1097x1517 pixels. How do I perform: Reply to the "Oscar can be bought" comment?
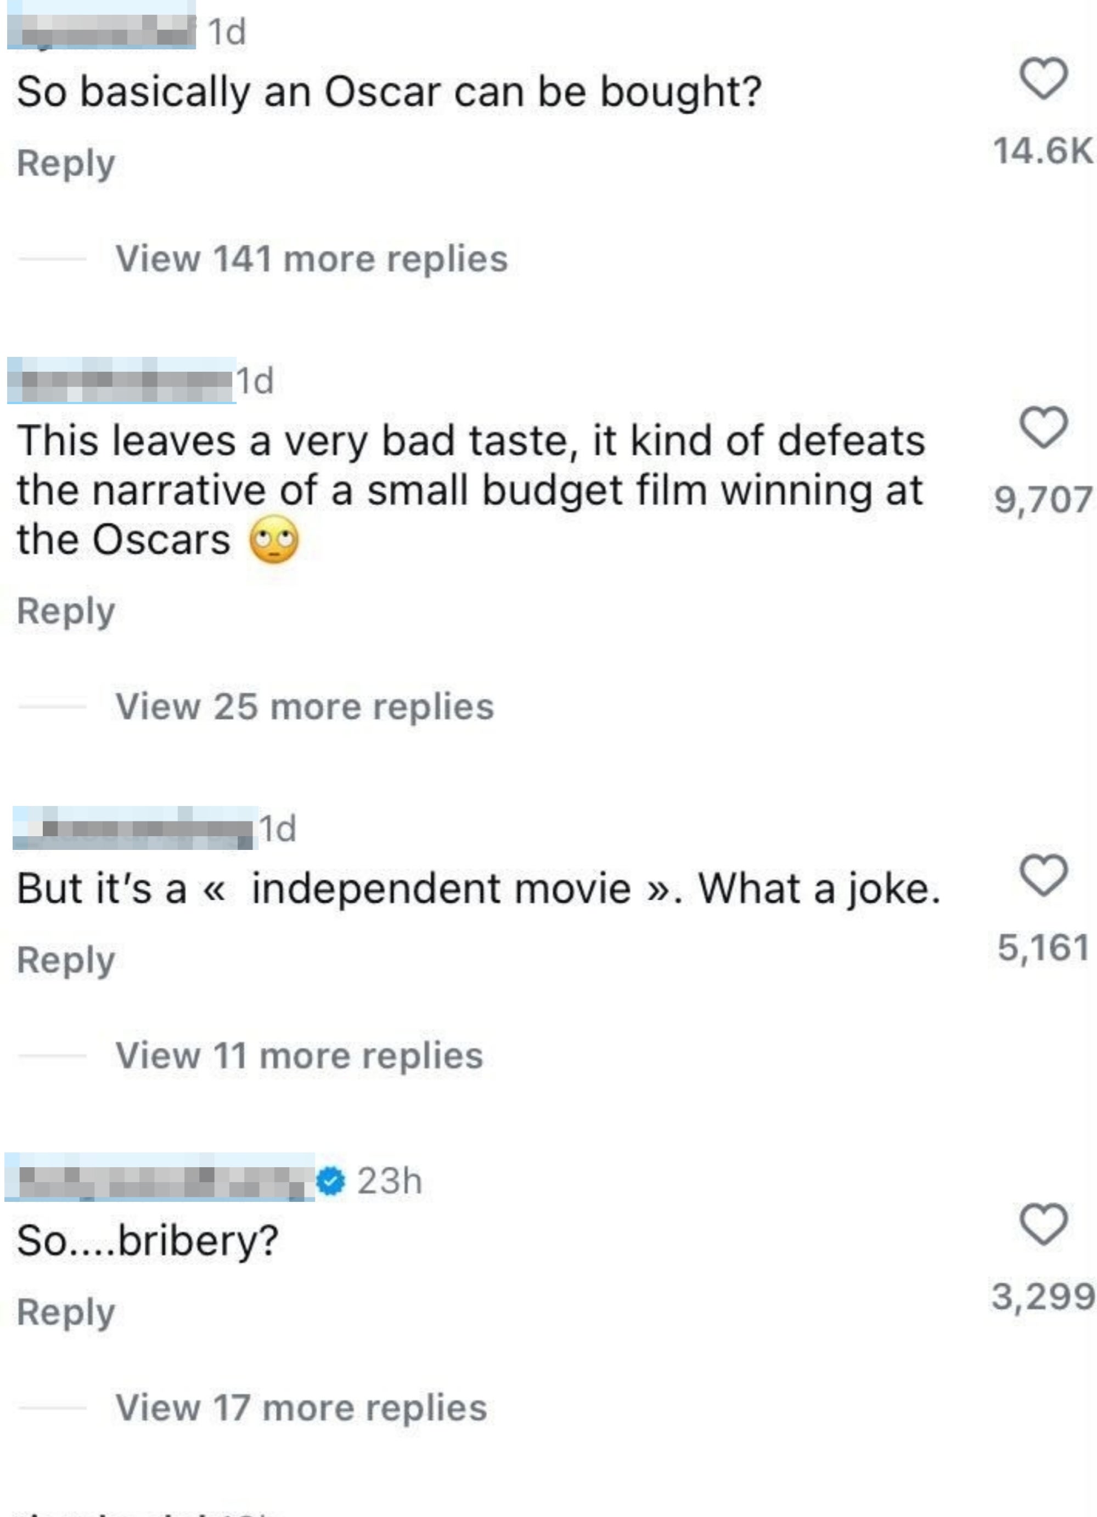pyautogui.click(x=66, y=163)
